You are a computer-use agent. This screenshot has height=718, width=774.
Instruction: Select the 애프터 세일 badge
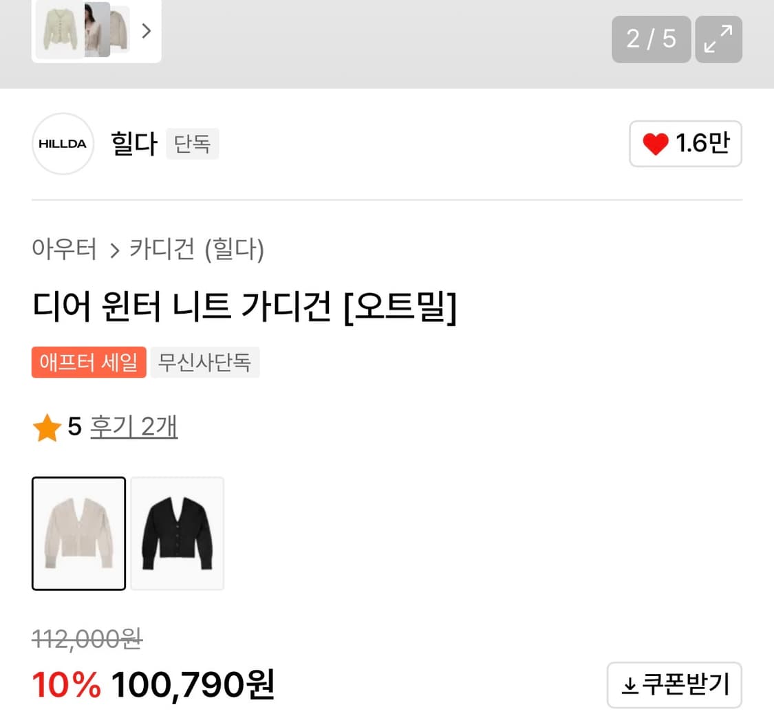point(89,362)
